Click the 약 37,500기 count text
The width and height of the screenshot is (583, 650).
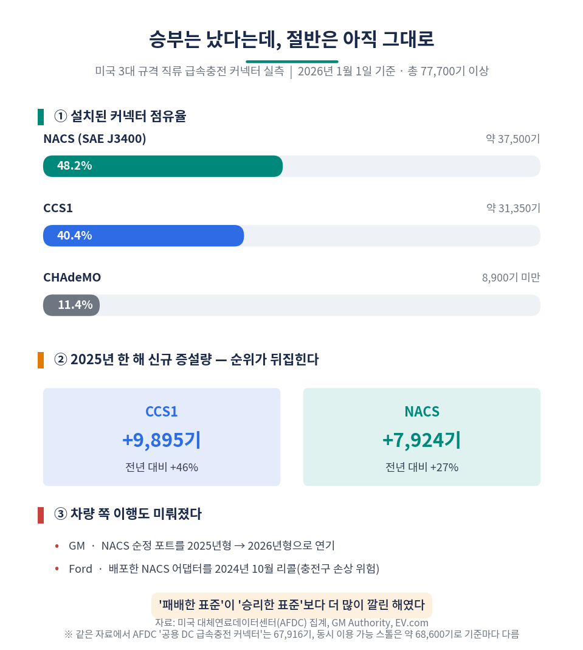tap(513, 139)
